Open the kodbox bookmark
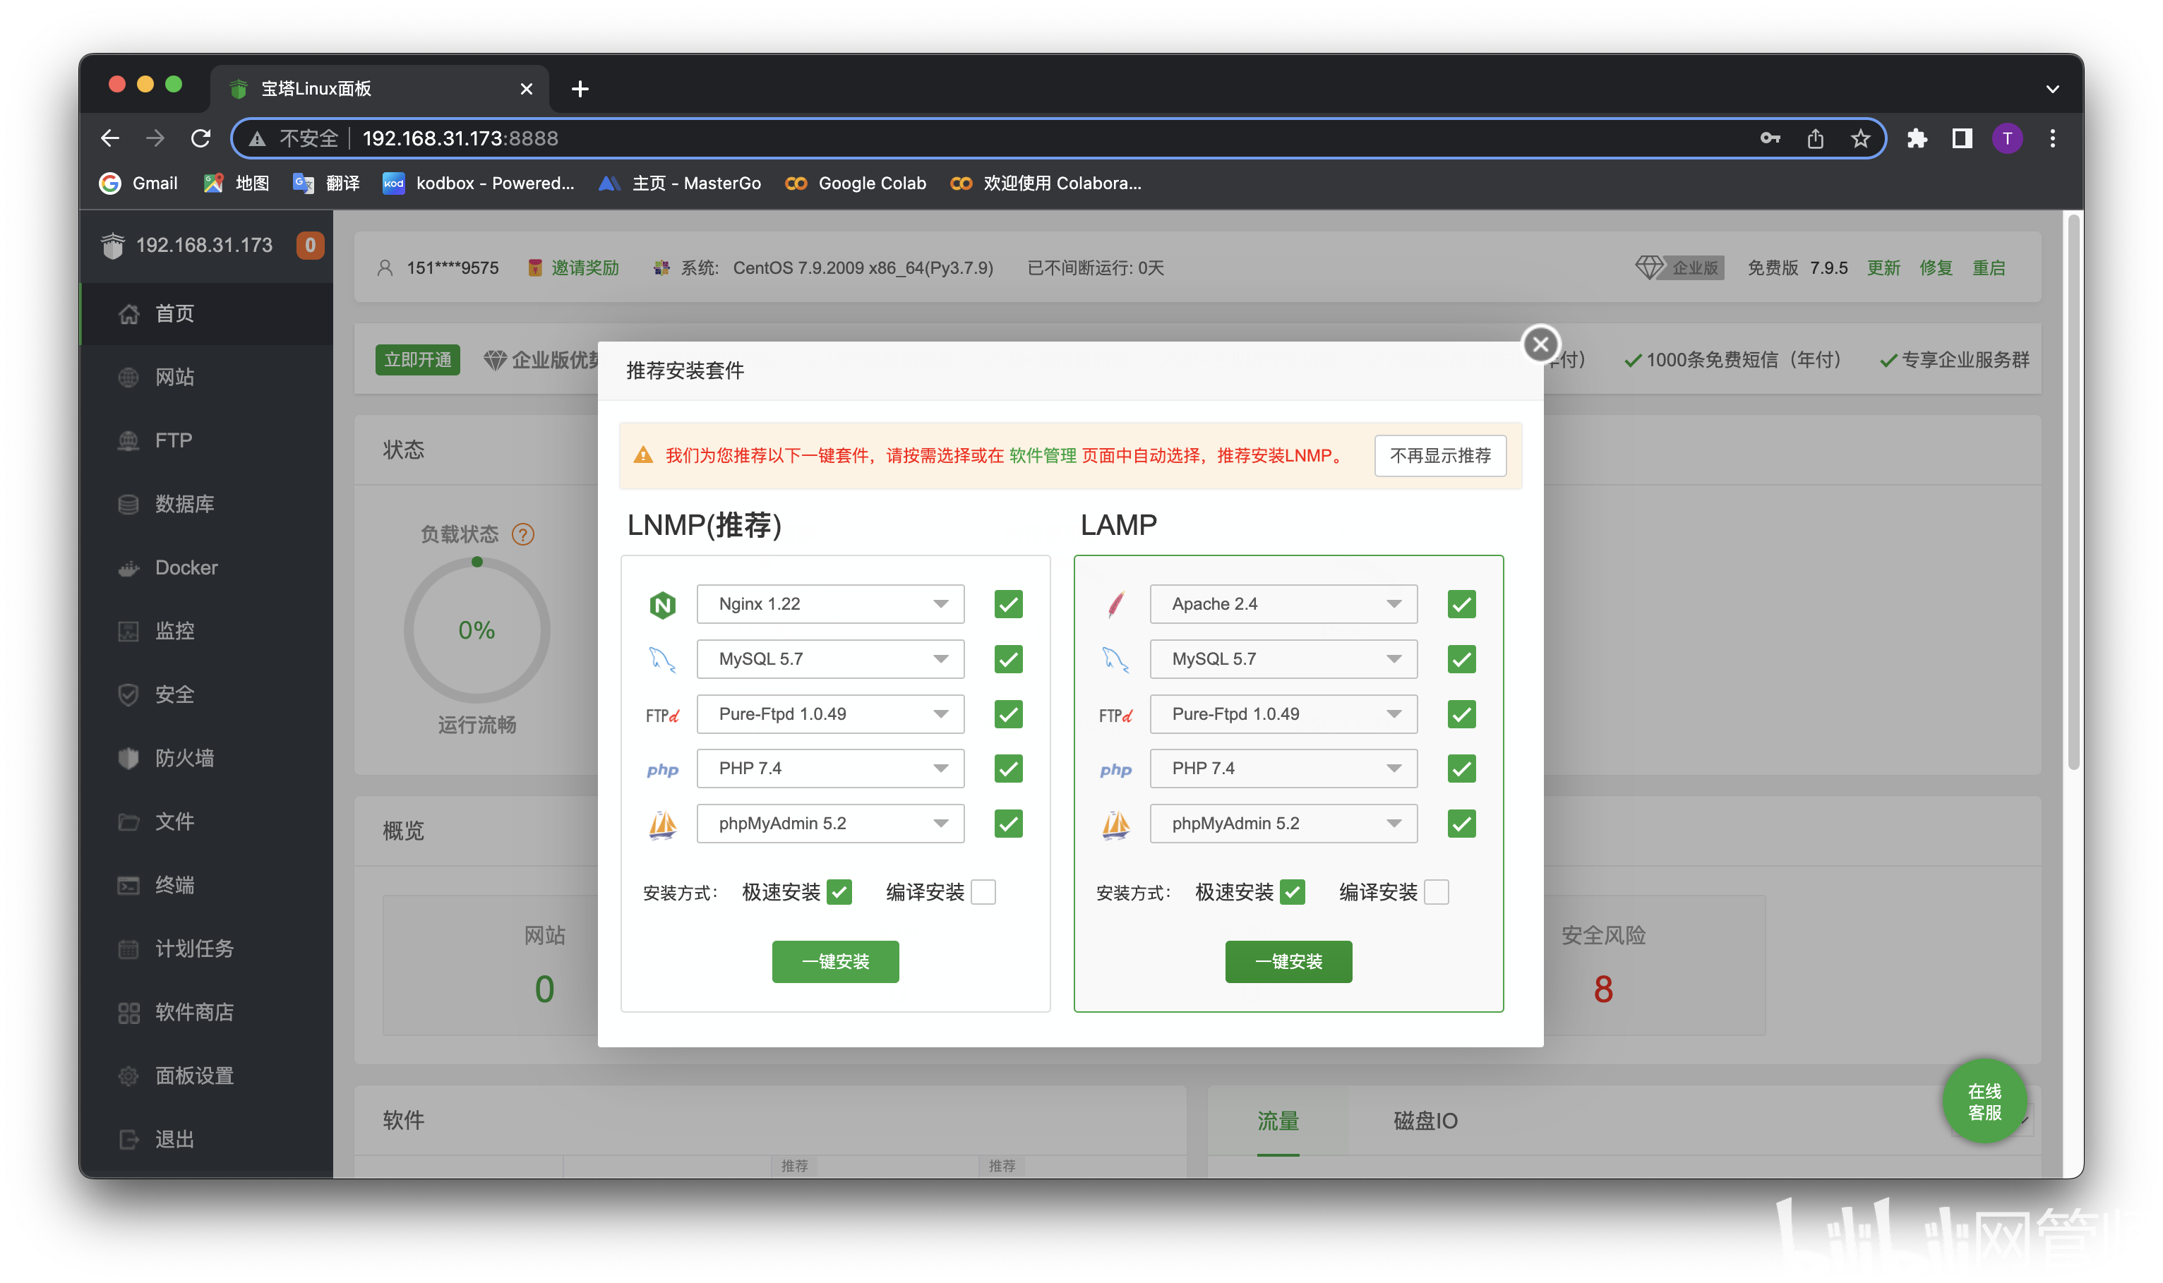The height and width of the screenshot is (1283, 2163). 479,183
